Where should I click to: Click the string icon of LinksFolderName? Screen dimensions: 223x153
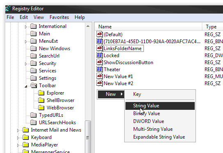coord(100,48)
